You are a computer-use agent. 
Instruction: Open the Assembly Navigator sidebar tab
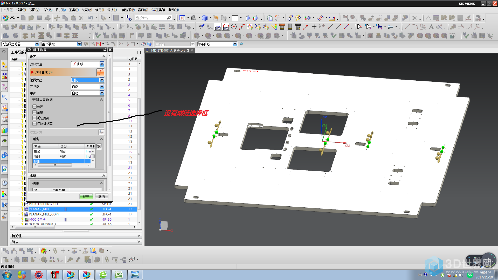4,65
